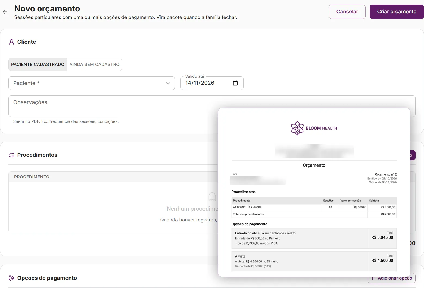This screenshot has height=288, width=424.
Task: Click the 'Emitido em 21/10/2026' text
Action: click(382, 179)
